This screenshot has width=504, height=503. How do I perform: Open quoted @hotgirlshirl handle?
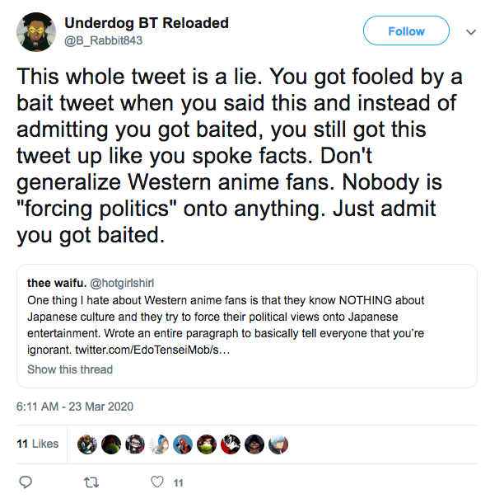[122, 283]
